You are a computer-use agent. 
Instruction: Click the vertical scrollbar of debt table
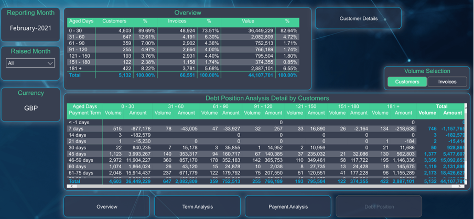tap(466, 144)
